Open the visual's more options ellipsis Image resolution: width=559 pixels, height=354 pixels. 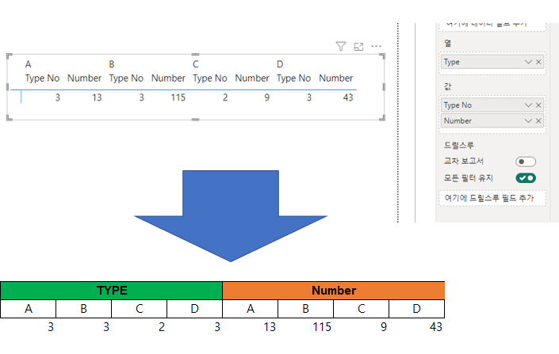[x=376, y=46]
